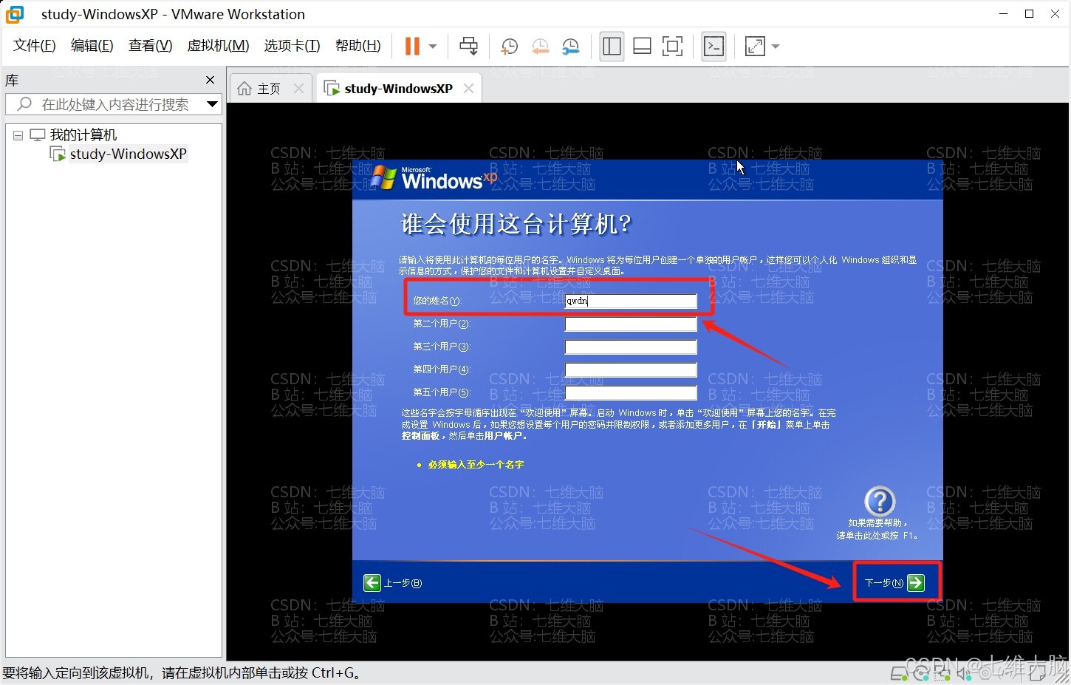The image size is (1071, 685).
Task: Open the 帮助(H) menu
Action: coord(358,46)
